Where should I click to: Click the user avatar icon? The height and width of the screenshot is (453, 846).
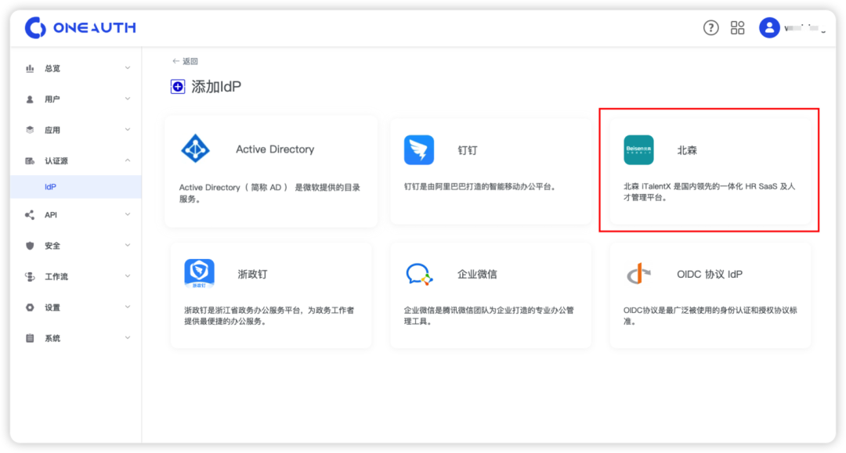tap(769, 27)
